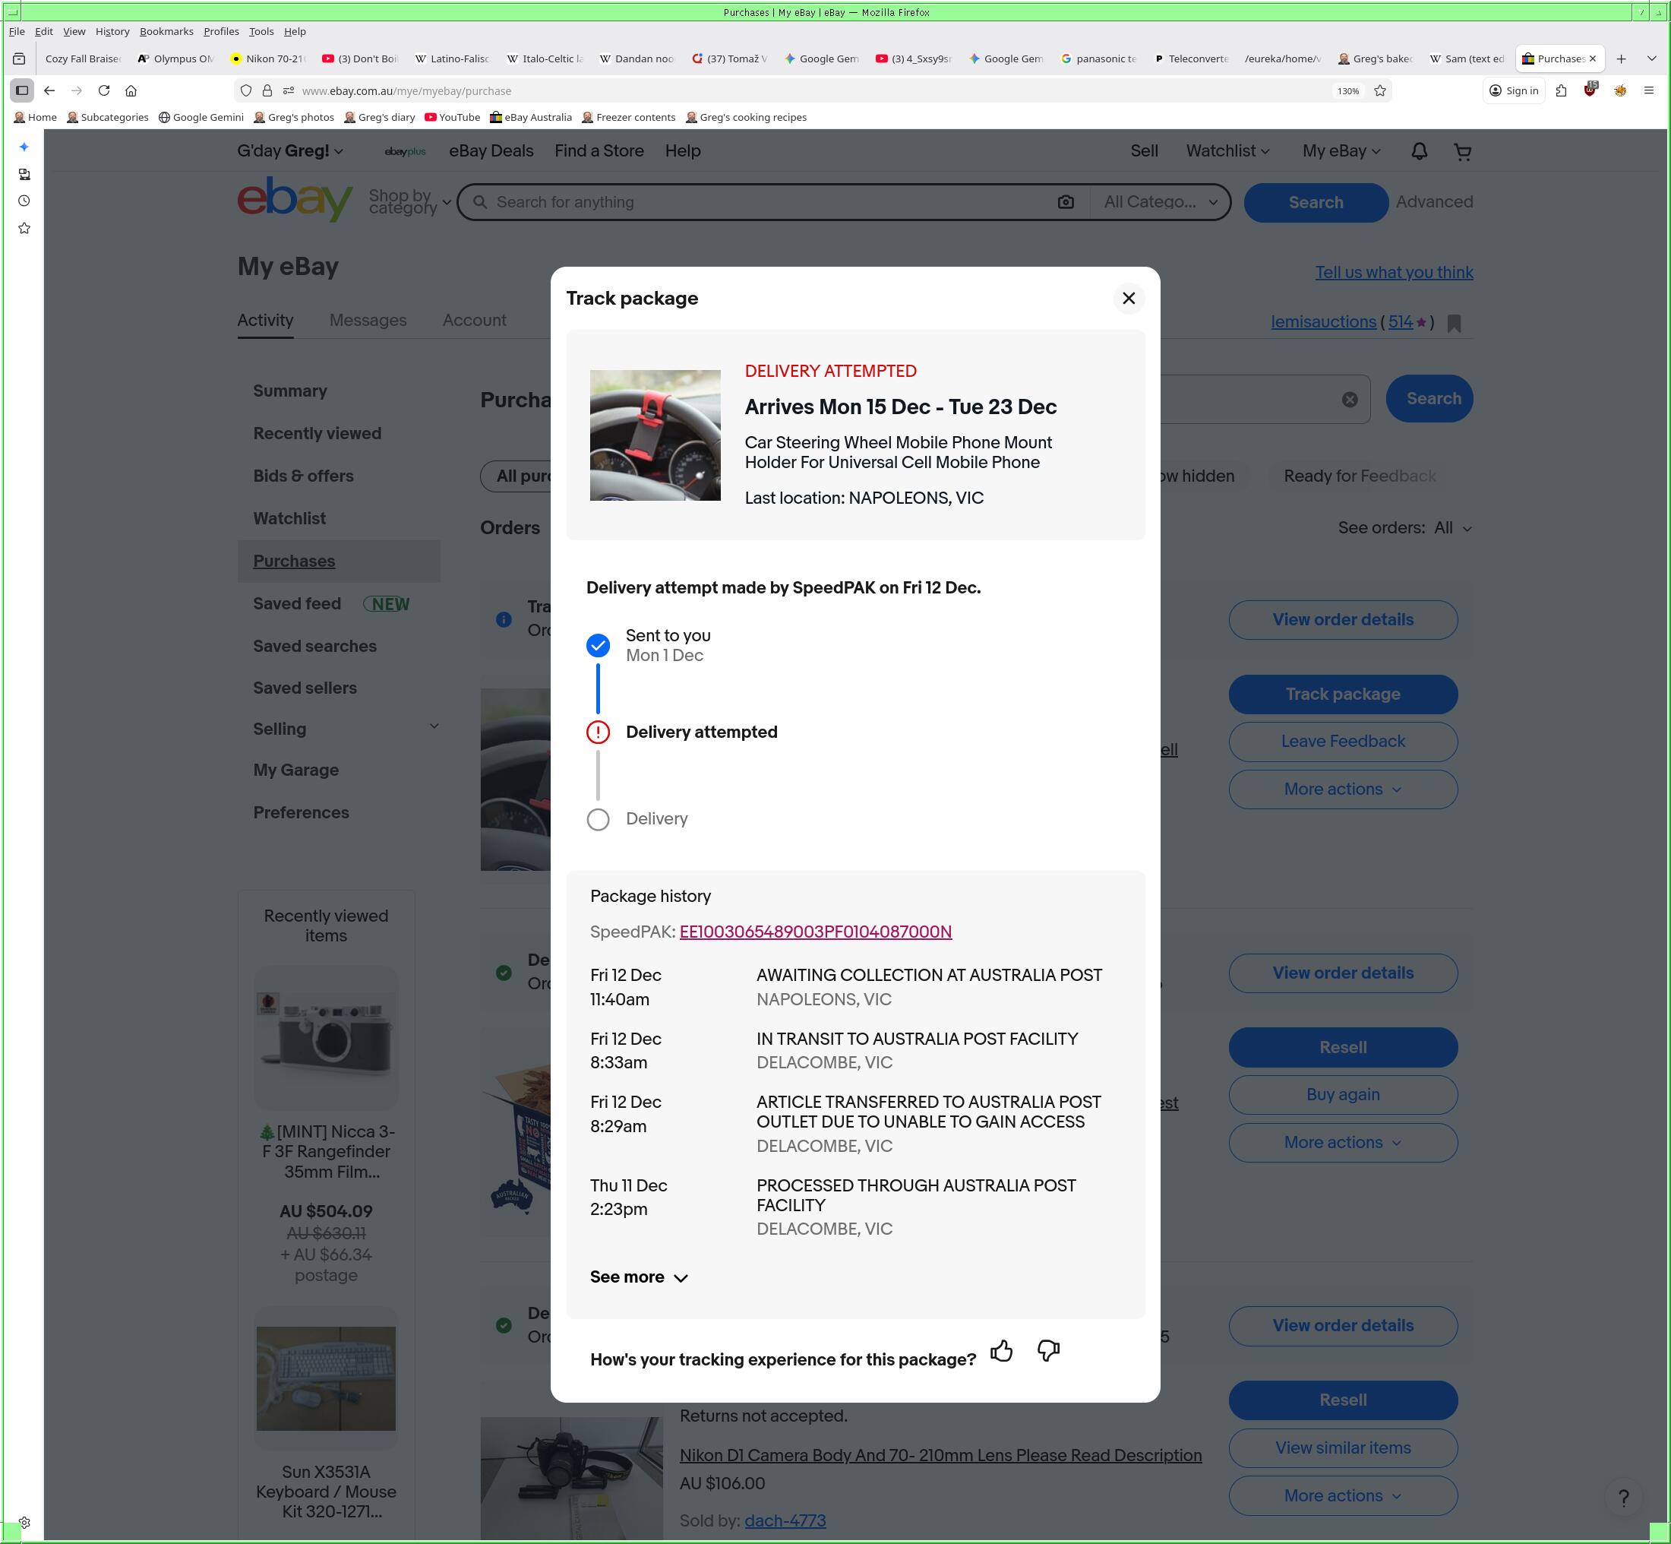The height and width of the screenshot is (1544, 1671).
Task: Select Saved searches in the sidebar
Action: [x=314, y=646]
